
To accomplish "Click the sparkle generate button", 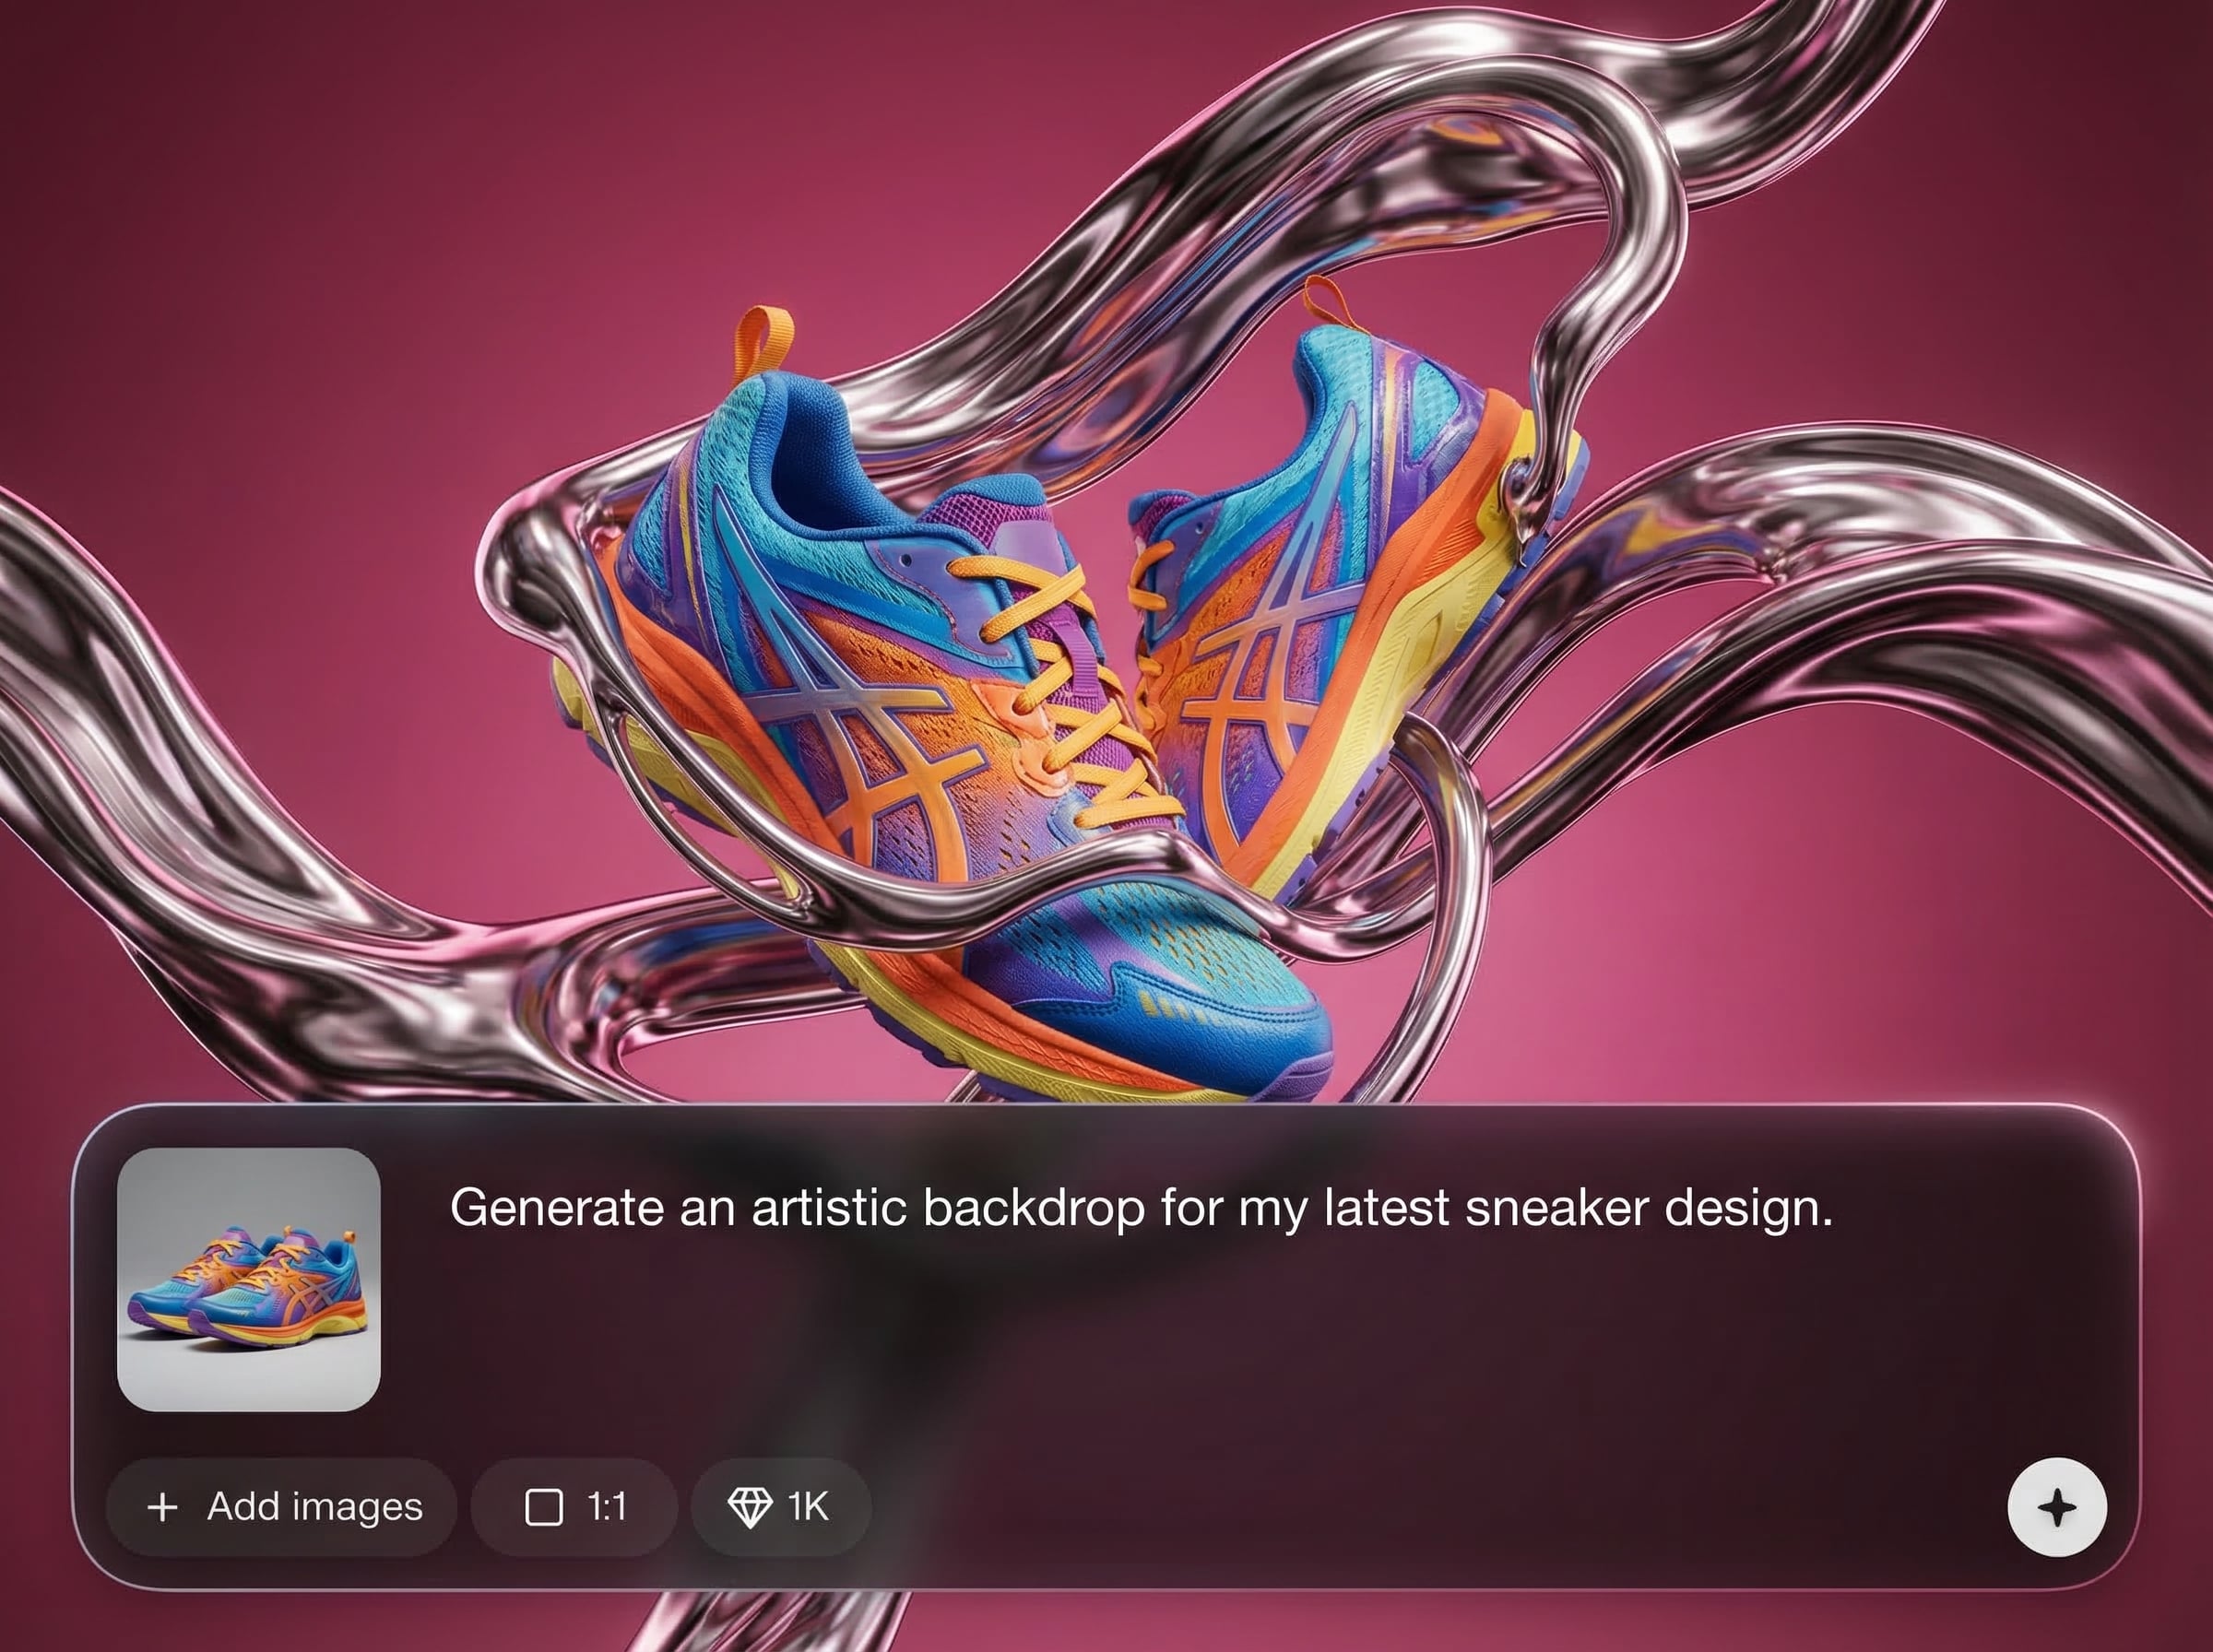I will click(x=2057, y=1507).
